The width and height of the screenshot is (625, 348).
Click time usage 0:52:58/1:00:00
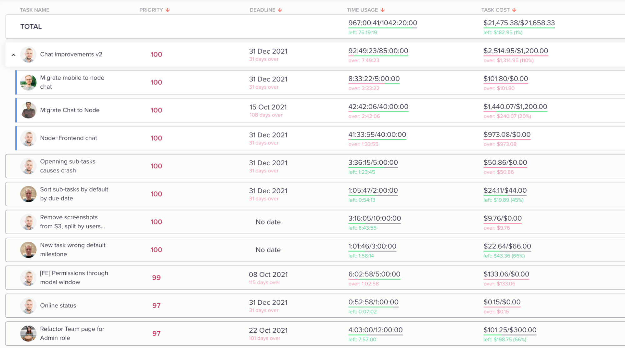373,302
